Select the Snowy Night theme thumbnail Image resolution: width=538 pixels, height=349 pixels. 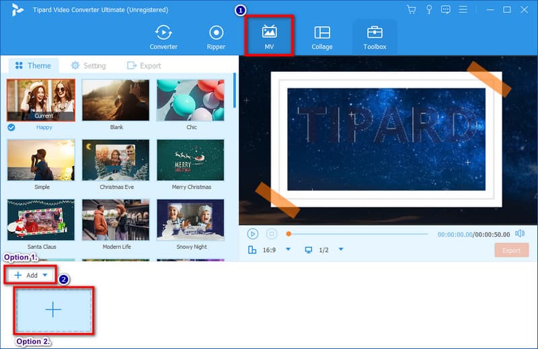pyautogui.click(x=190, y=220)
